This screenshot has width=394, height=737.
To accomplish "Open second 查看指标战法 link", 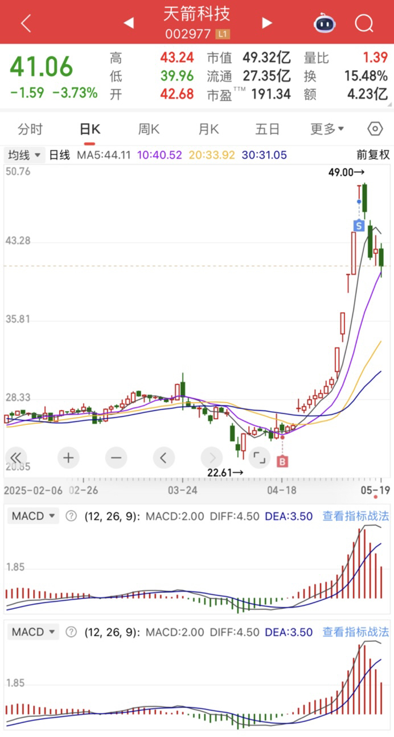I will (x=356, y=632).
